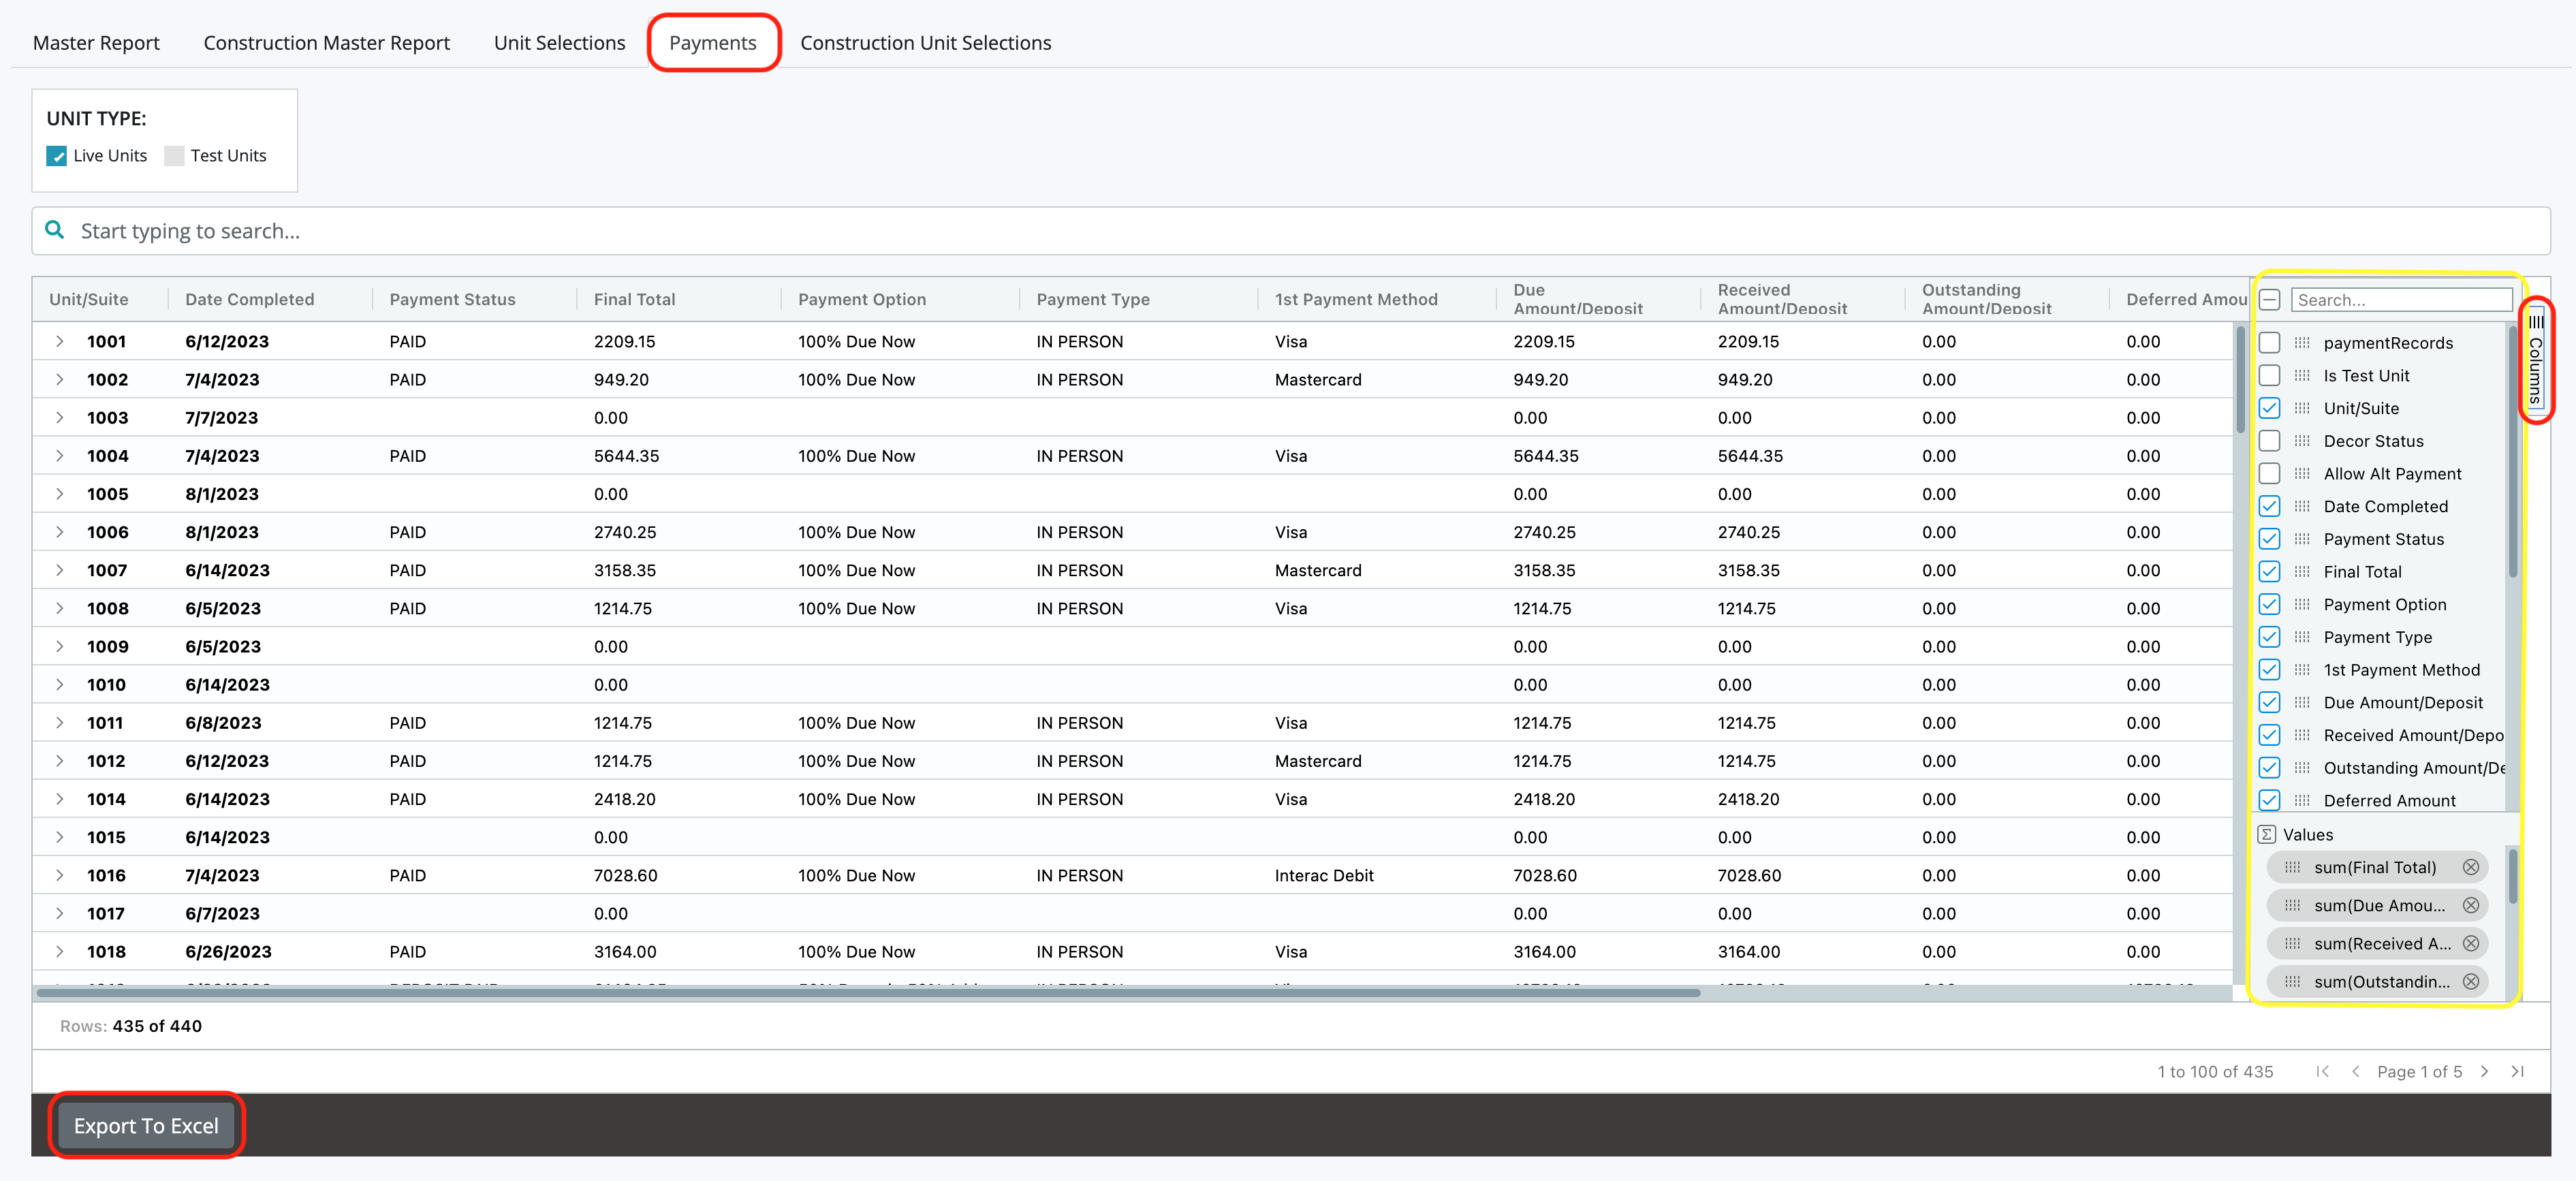
Task: Expand row for unit 1007
Action: [60, 570]
